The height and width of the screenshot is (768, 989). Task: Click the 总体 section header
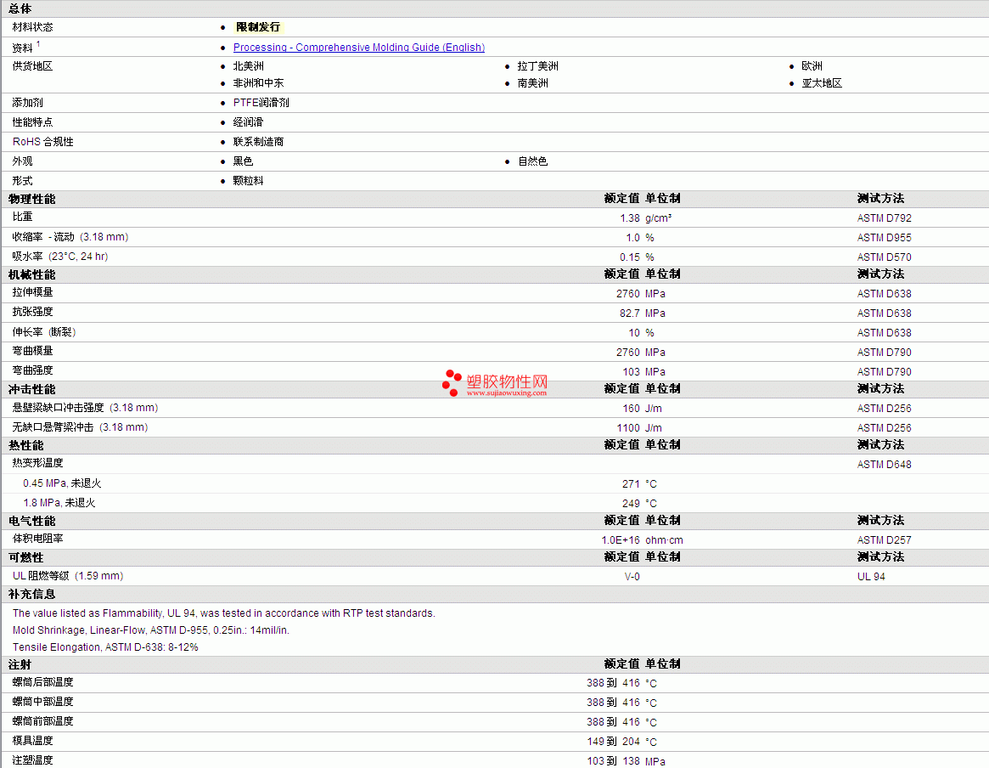click(x=20, y=8)
